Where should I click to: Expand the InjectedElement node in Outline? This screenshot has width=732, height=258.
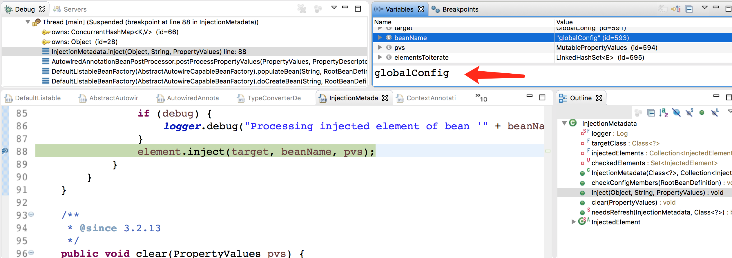[x=573, y=222]
